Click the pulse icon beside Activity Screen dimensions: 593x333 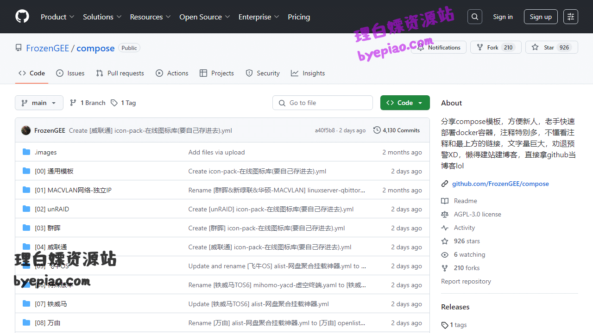pos(445,228)
